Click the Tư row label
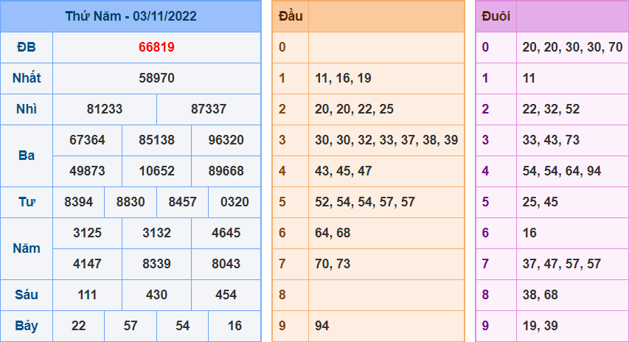The width and height of the screenshot is (629, 342). click(27, 202)
